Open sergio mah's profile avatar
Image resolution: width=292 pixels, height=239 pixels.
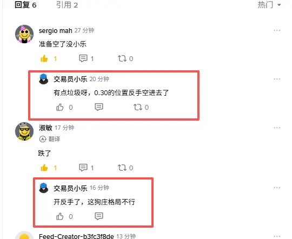coord(24,34)
